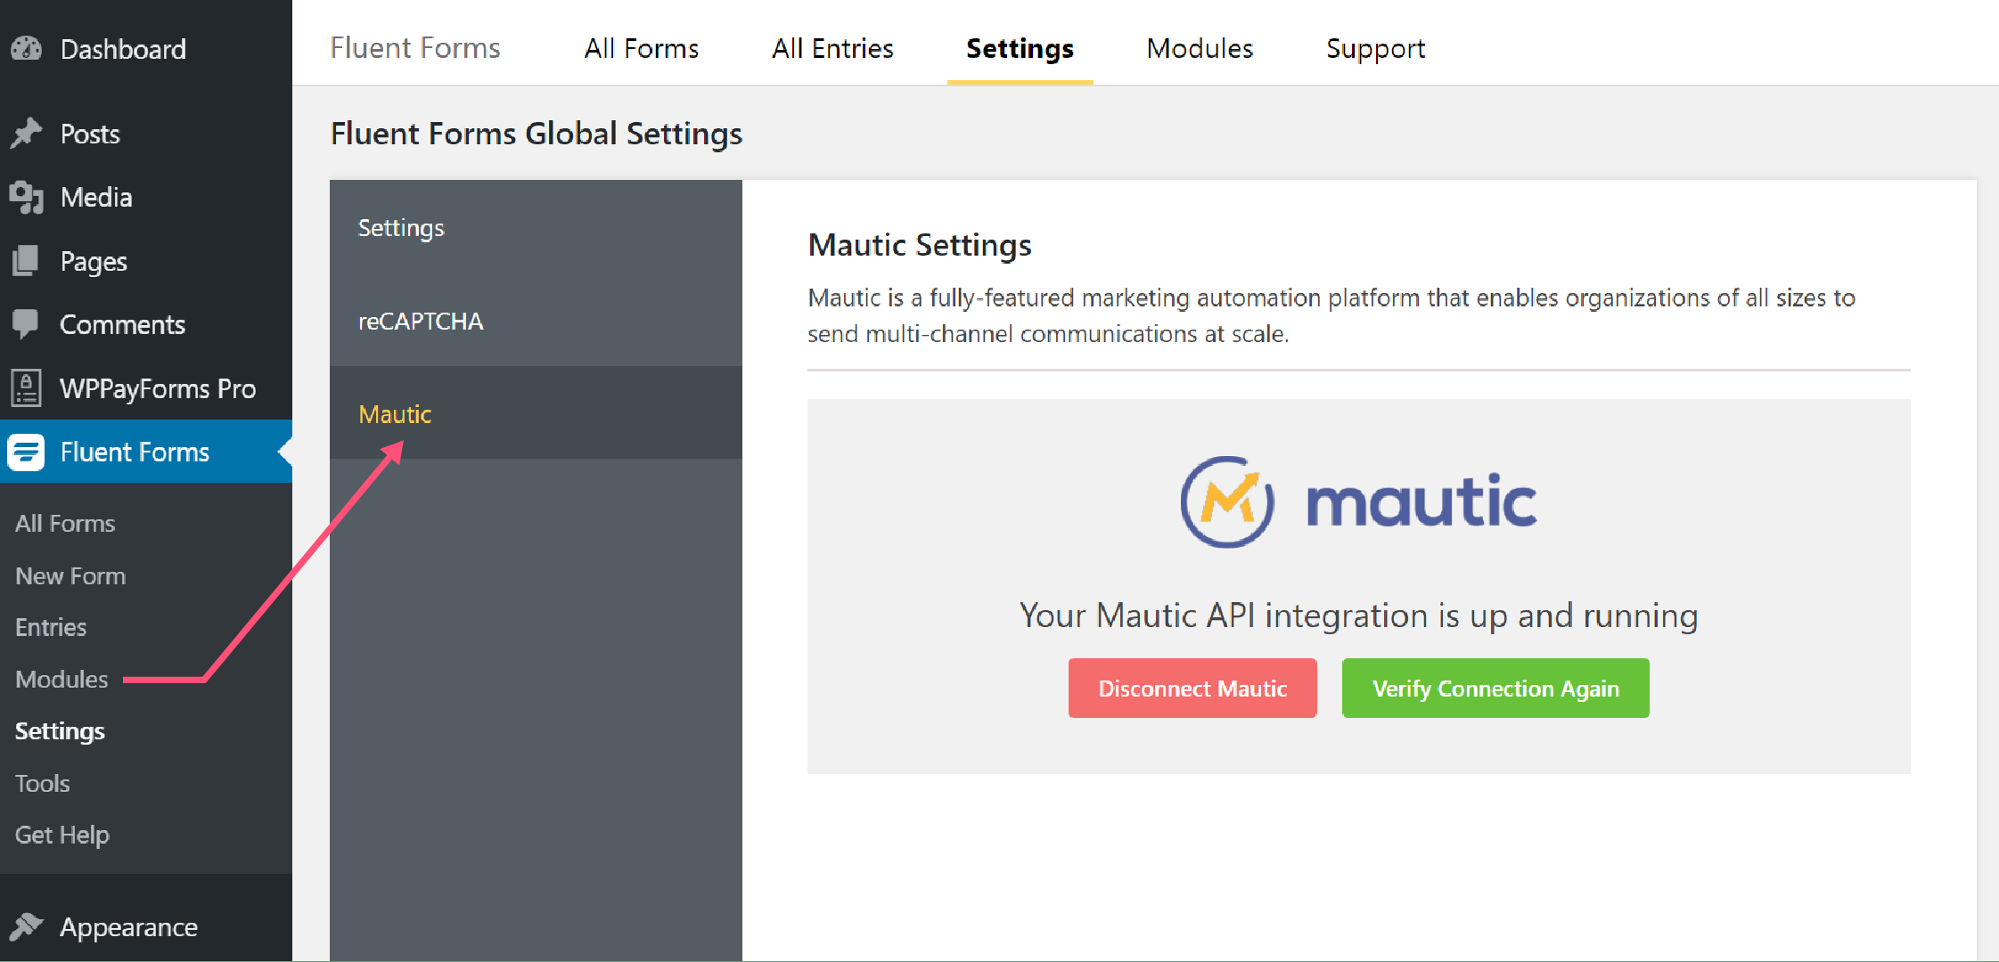Viewport: 1999px width, 962px height.
Task: Open Tools submenu link
Action: (42, 783)
